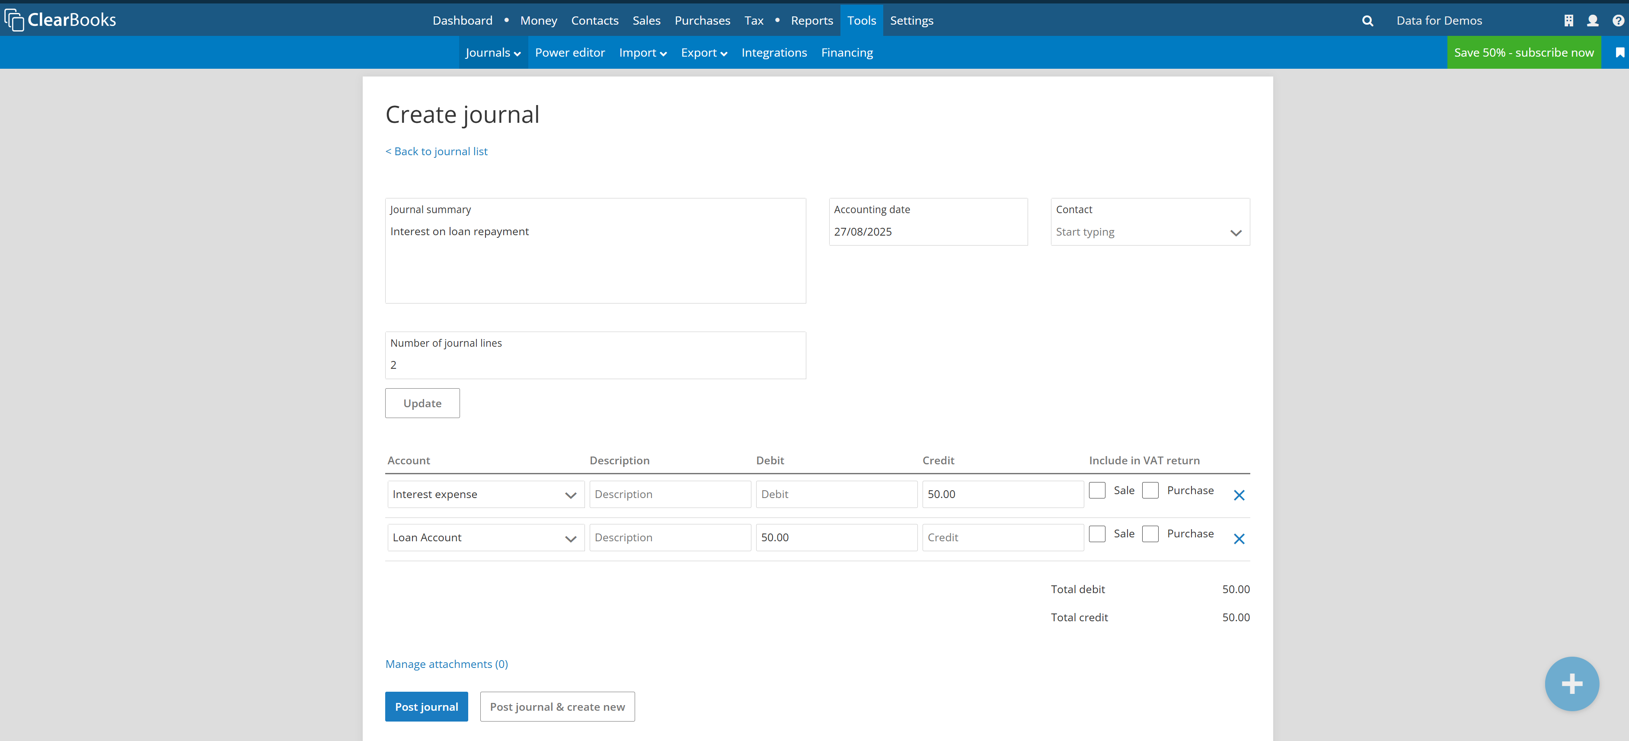Viewport: 1629px width, 741px height.
Task: Go to the Purchases menu
Action: click(702, 21)
